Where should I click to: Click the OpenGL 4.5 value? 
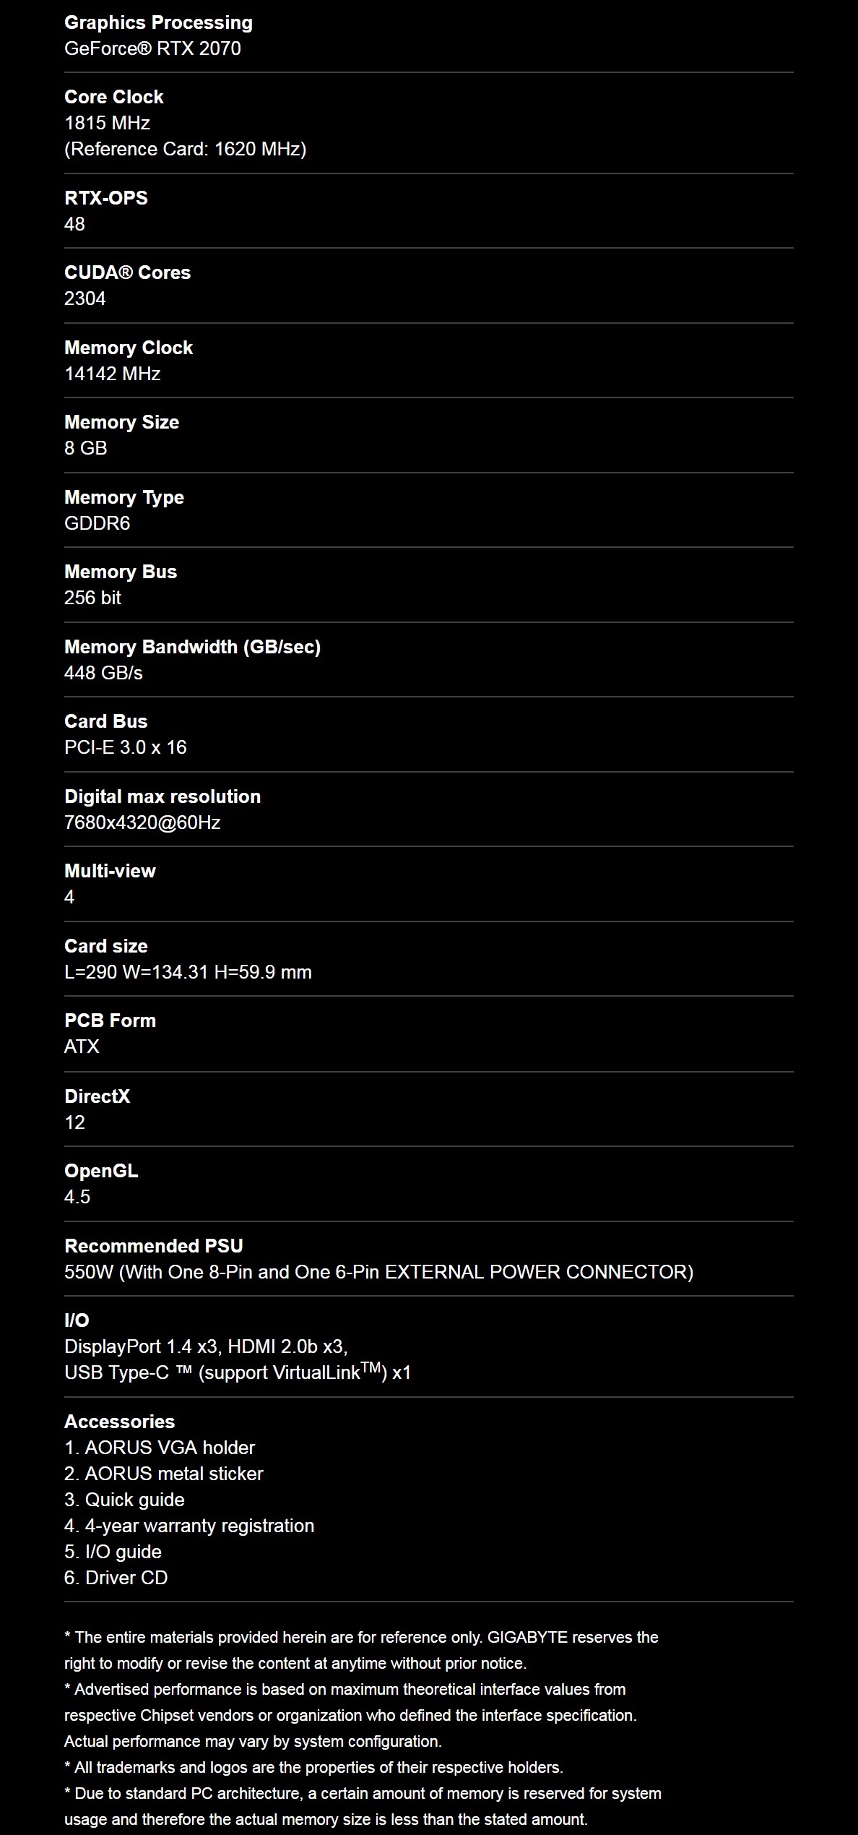click(x=77, y=1197)
